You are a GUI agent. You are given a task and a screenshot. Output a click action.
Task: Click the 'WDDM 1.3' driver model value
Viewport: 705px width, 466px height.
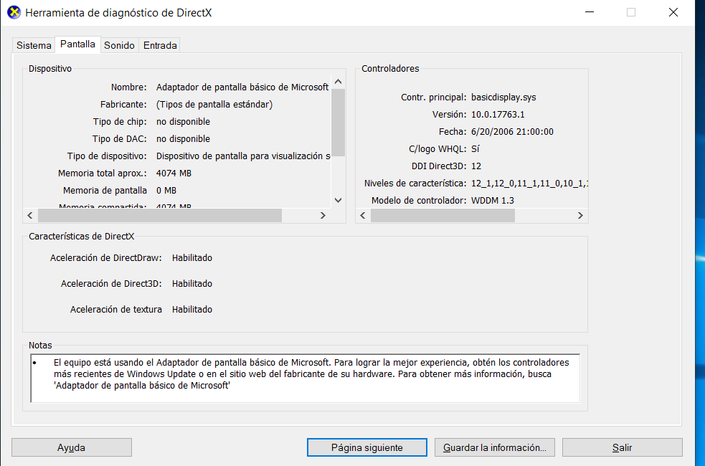coord(492,201)
